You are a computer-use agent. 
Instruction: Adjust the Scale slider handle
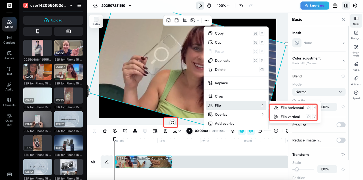[x=297, y=169]
